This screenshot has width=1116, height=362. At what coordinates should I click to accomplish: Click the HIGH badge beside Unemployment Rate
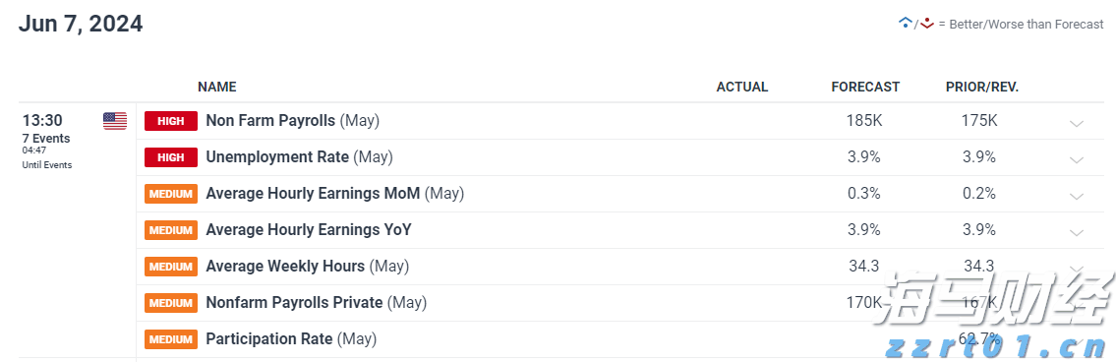click(x=171, y=157)
